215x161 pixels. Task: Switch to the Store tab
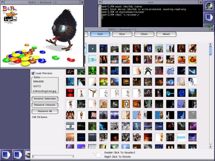[x=144, y=34]
